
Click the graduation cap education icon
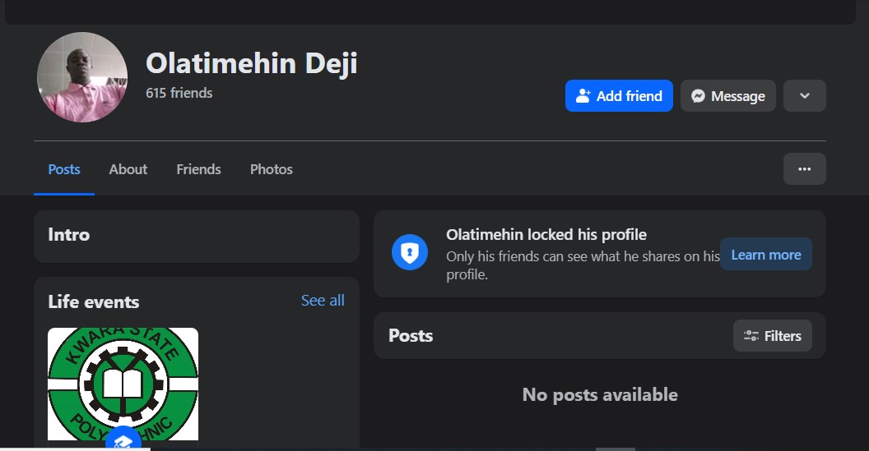123,440
